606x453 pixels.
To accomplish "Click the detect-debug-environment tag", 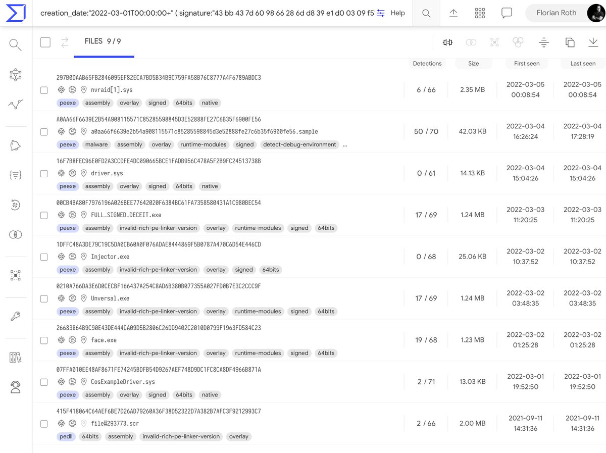I will [x=299, y=144].
